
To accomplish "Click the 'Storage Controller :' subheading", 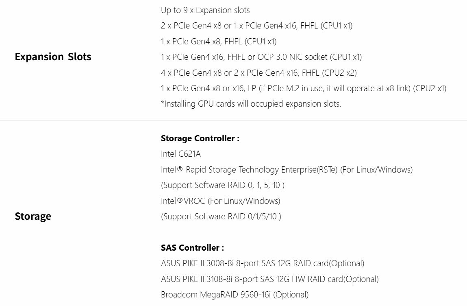I will point(200,138).
